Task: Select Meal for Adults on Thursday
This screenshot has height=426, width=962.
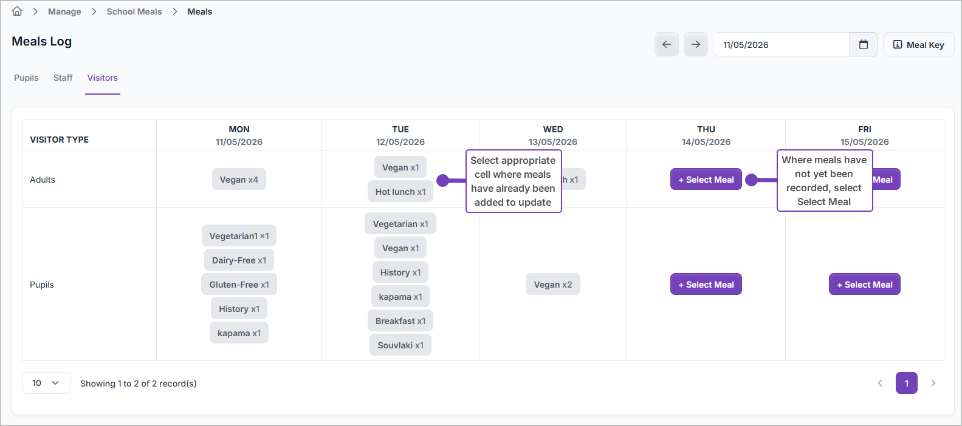Action: 706,179
